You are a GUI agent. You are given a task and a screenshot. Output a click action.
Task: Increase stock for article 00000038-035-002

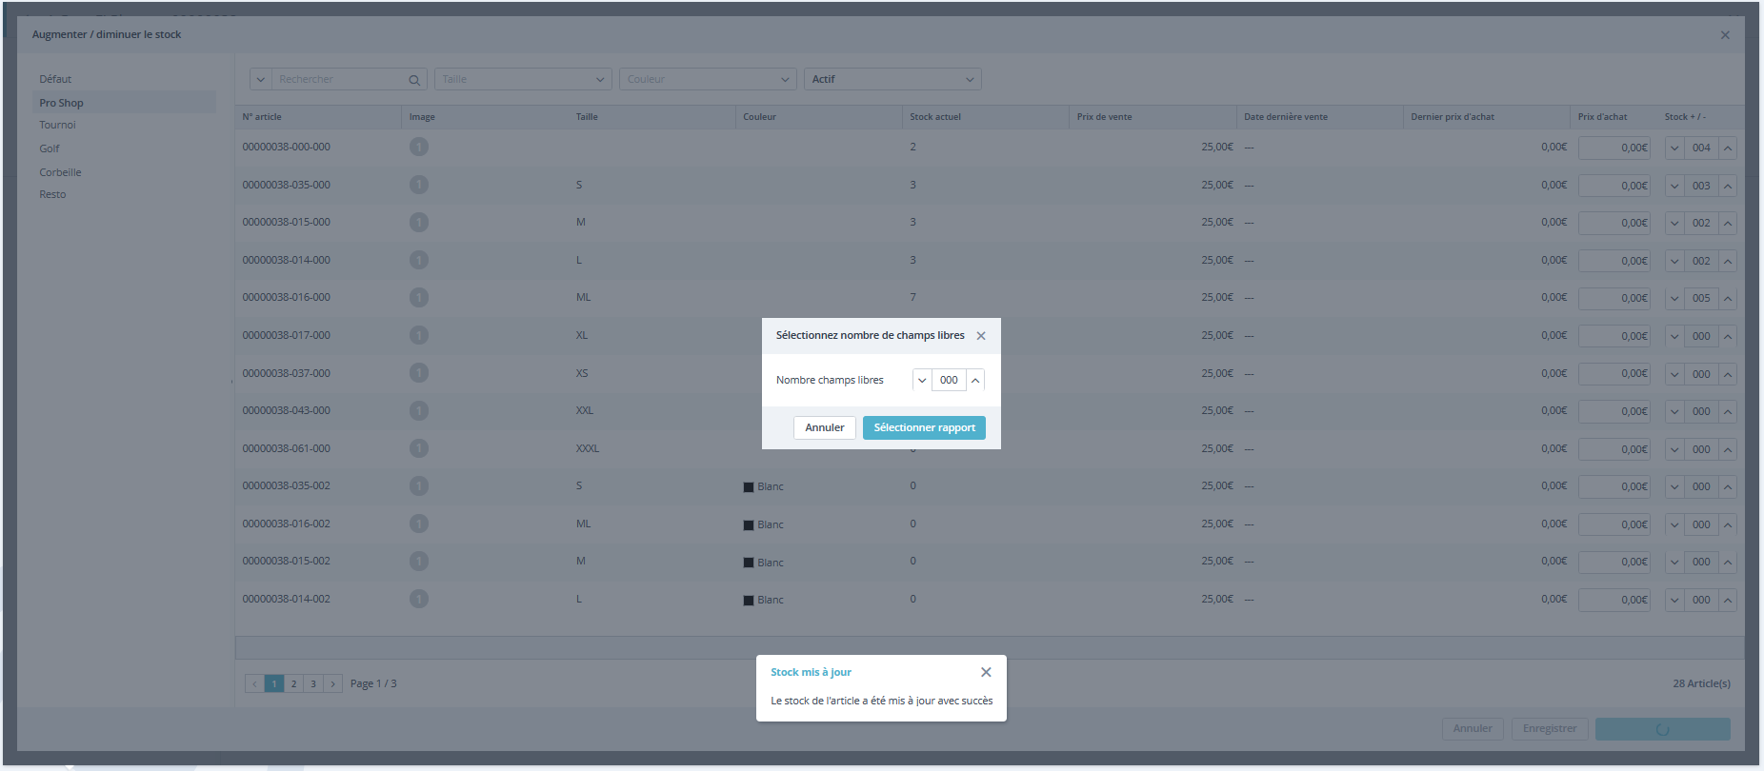tap(1728, 486)
